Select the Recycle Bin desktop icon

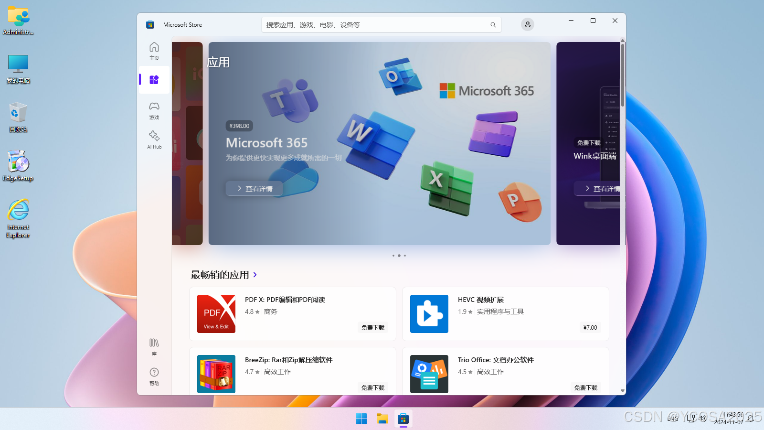point(18,117)
